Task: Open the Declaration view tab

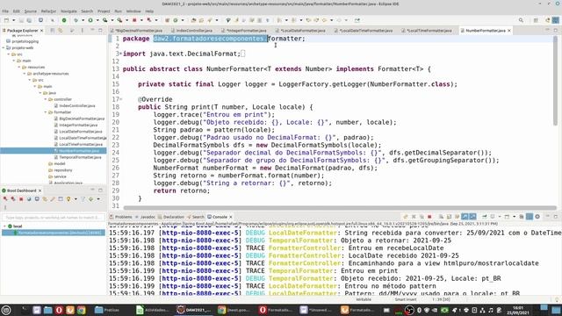Action: (171, 217)
